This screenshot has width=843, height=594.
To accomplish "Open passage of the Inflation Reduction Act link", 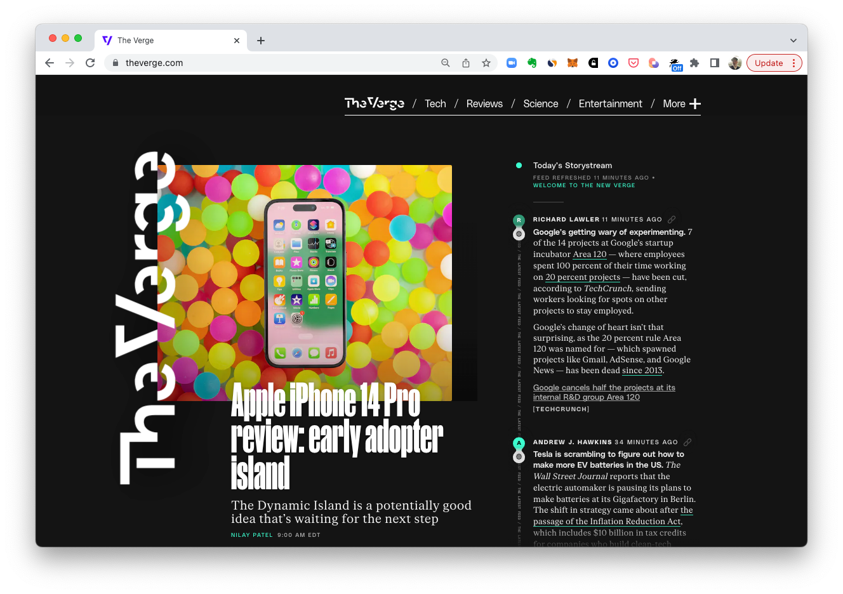I will pyautogui.click(x=613, y=516).
